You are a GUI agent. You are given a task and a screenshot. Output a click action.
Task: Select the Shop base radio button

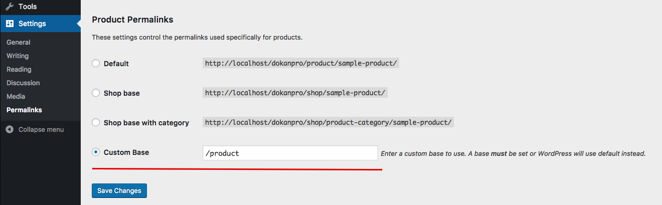click(x=96, y=93)
